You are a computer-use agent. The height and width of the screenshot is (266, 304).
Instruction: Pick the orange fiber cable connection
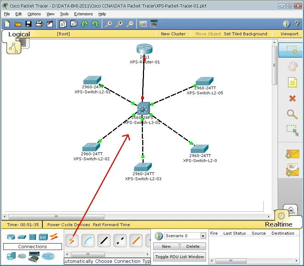(x=136, y=241)
